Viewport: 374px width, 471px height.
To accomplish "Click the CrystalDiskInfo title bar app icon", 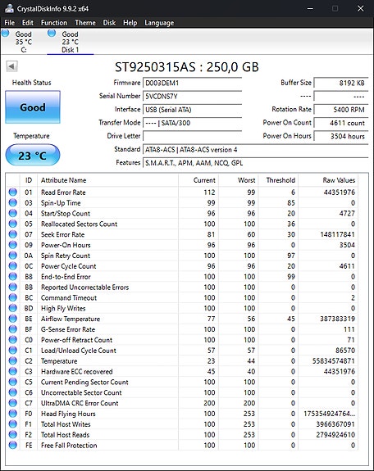I will coord(9,8).
